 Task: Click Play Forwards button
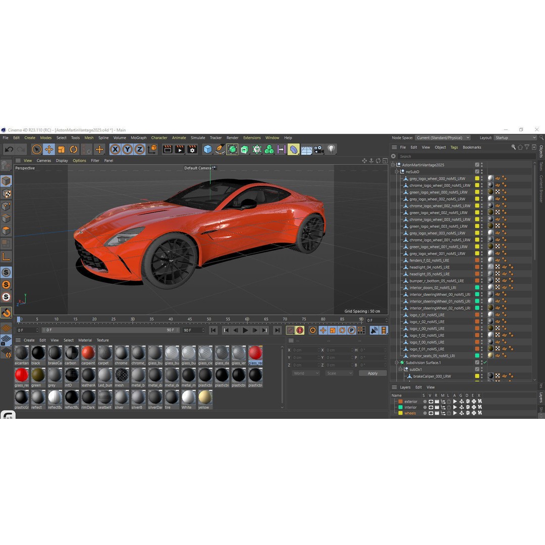tap(245, 330)
